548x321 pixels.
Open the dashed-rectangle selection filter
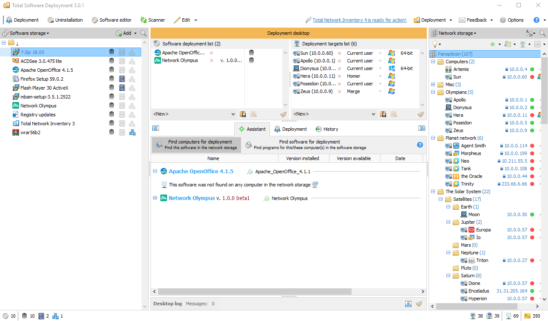539,44
